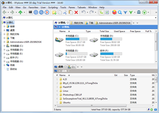Expand 软件 (F:) tree node
Screen dimensions: 159x113
coord(4,57)
